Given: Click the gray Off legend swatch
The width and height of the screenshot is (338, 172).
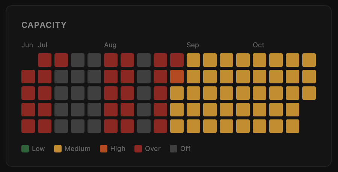Looking at the screenshot, I should [x=174, y=149].
